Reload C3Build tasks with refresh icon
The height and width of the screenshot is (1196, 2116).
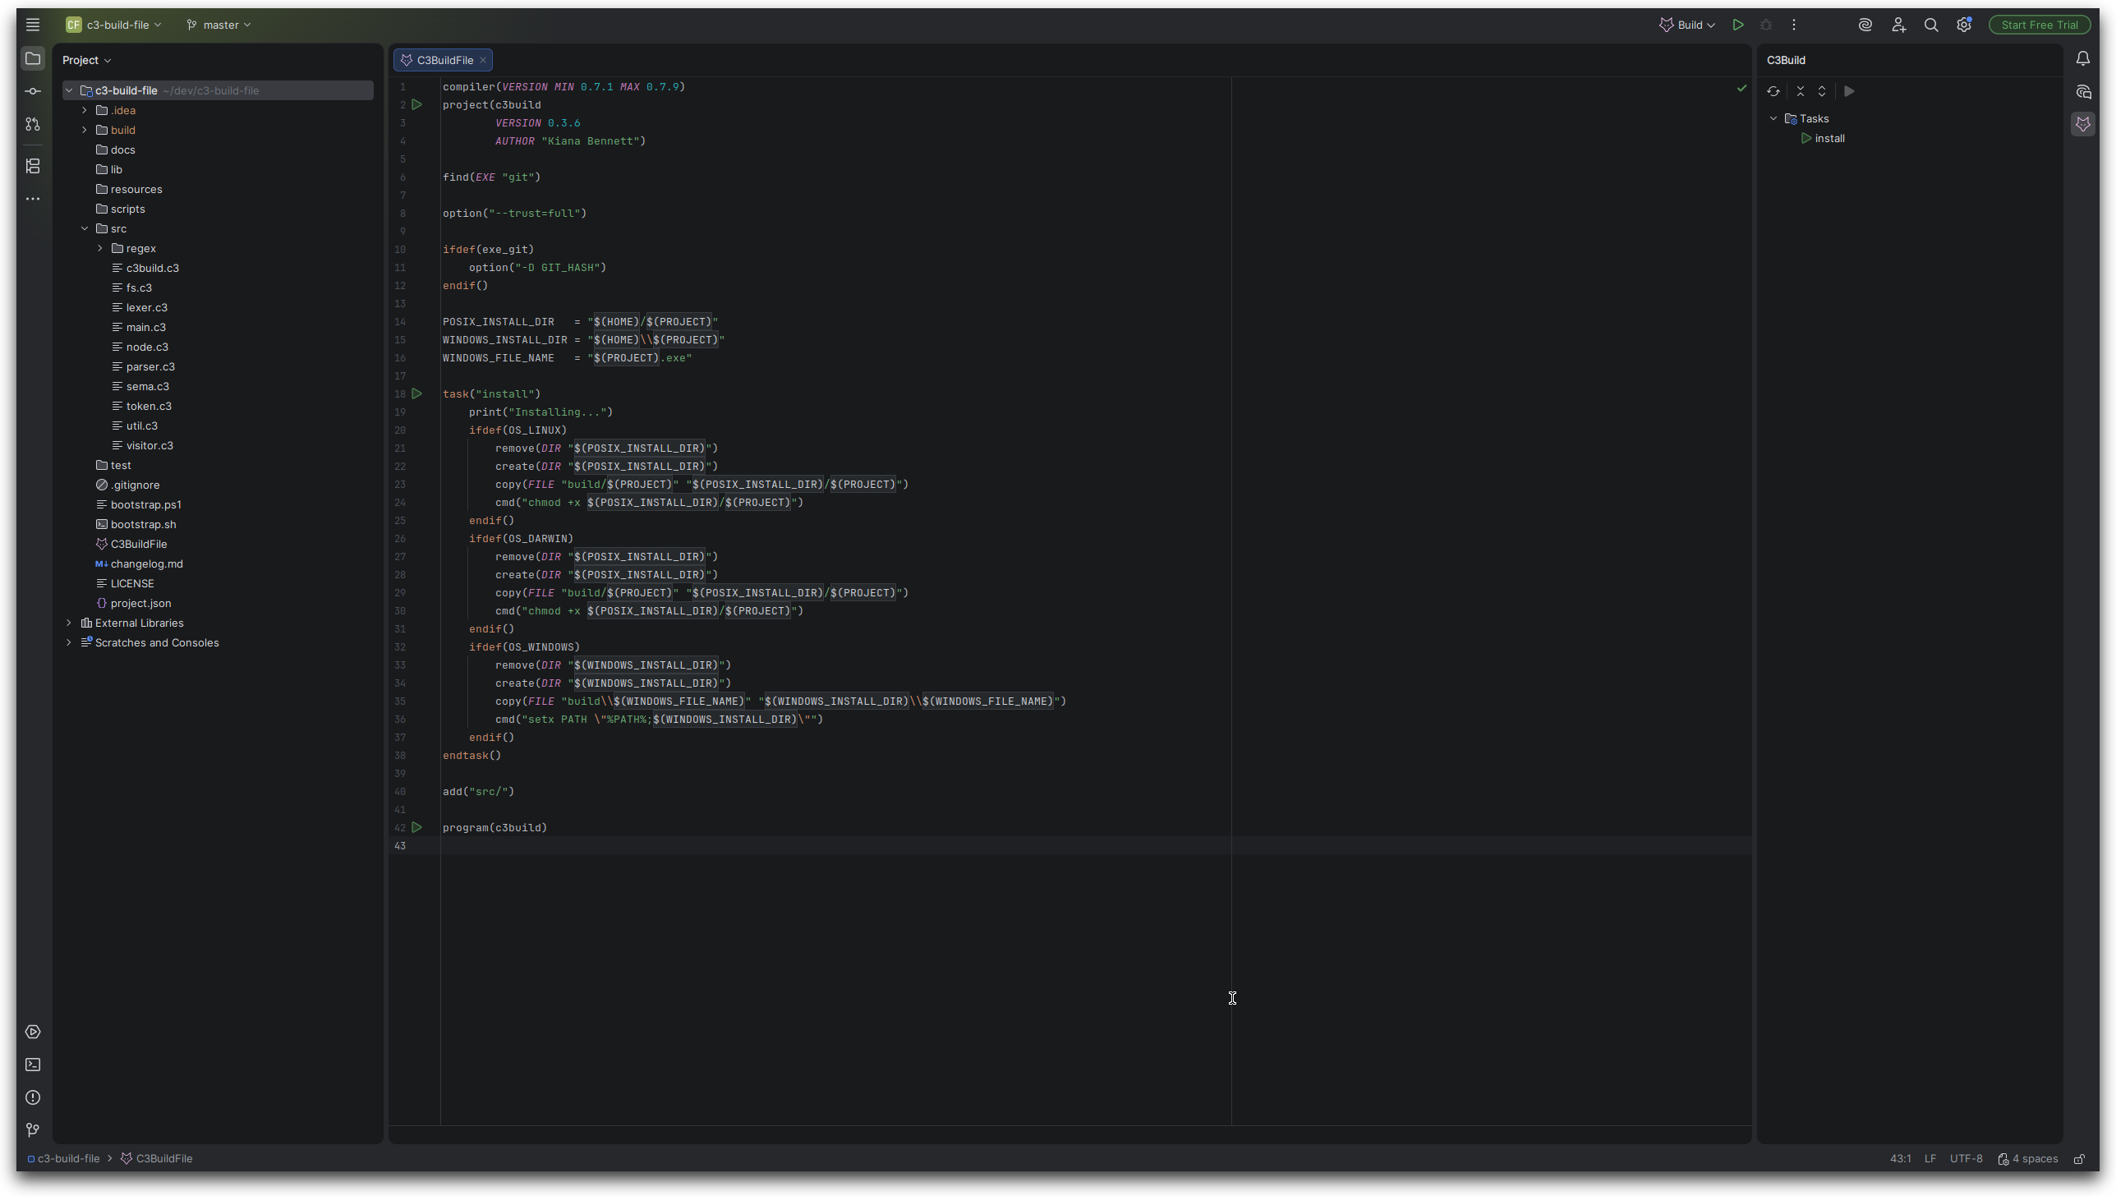(1773, 91)
